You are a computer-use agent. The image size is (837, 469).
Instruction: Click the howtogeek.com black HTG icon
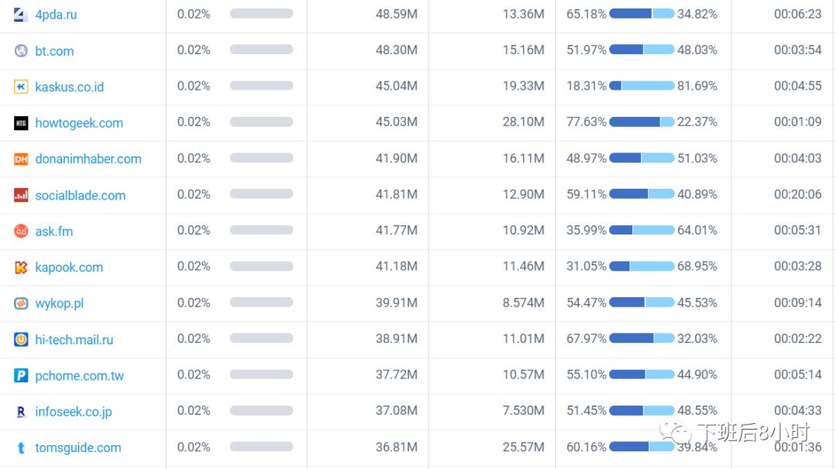21,123
